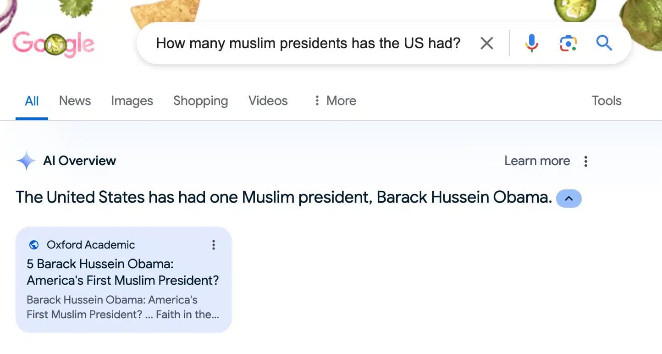Expand the More search categories menu

coord(334,100)
